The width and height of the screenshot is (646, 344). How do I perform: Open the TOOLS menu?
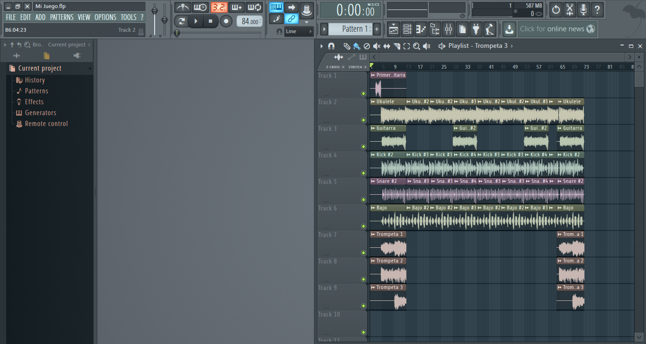pos(128,17)
